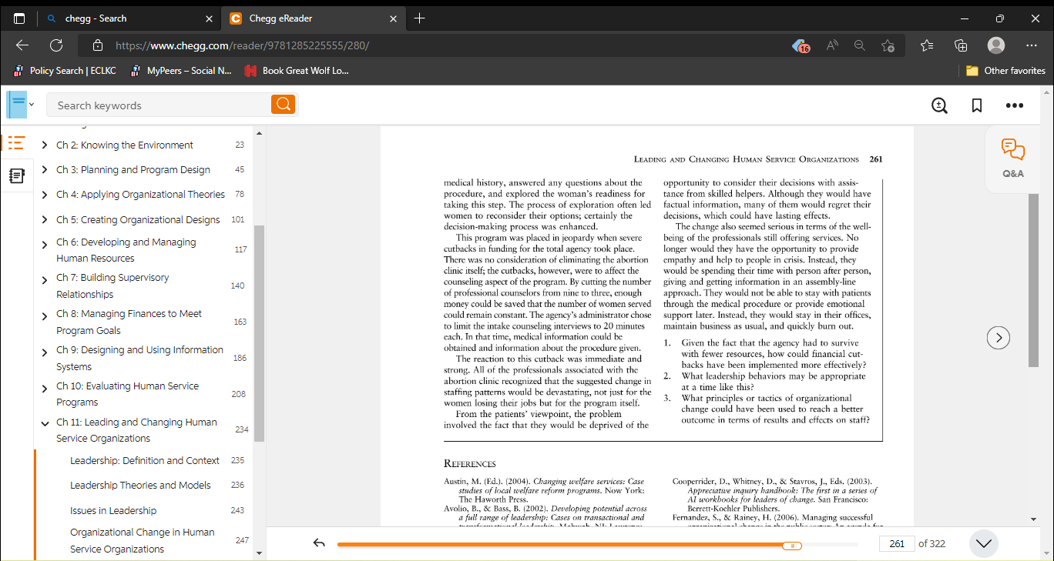Screen dimensions: 1054x561
Task: Expand Ch 9: Designing and Using Information Systems
Action: pos(45,352)
